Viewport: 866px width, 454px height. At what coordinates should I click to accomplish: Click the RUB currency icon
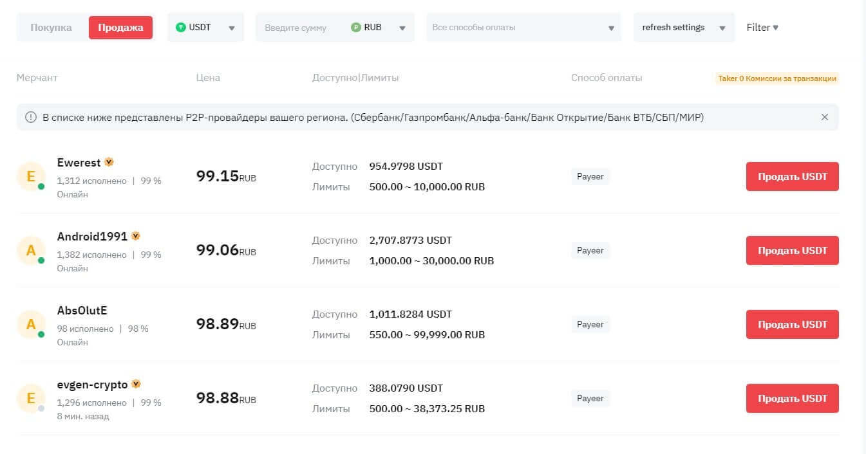click(355, 28)
